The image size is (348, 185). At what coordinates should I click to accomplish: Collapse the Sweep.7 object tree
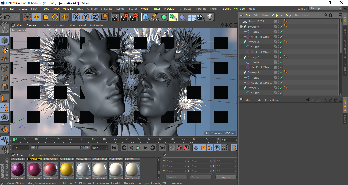[x=241, y=57]
